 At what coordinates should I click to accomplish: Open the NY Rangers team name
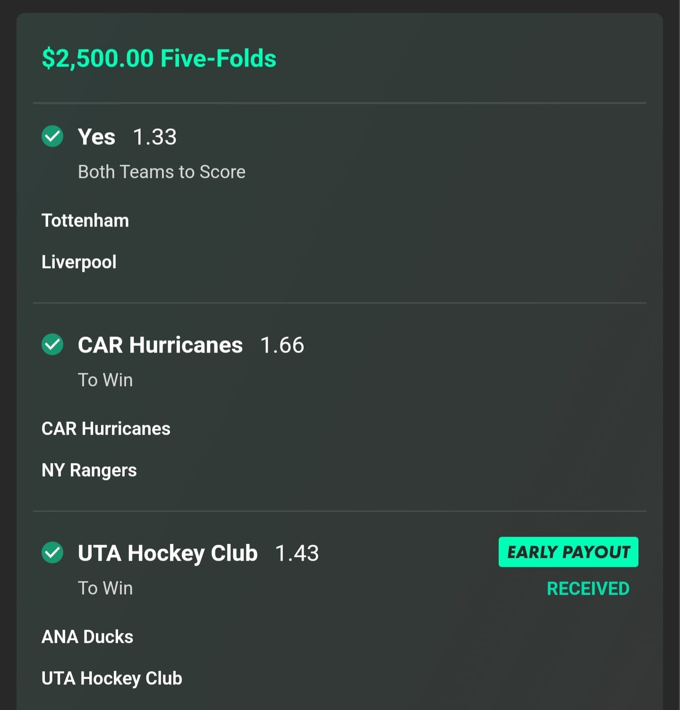coord(89,470)
